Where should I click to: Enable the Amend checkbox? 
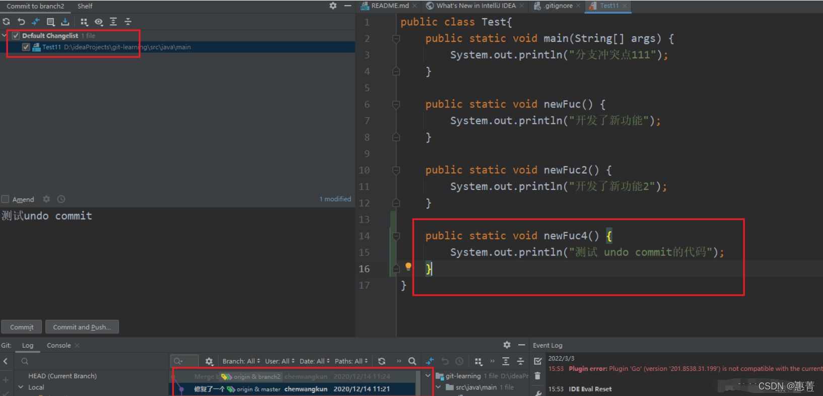pos(5,199)
